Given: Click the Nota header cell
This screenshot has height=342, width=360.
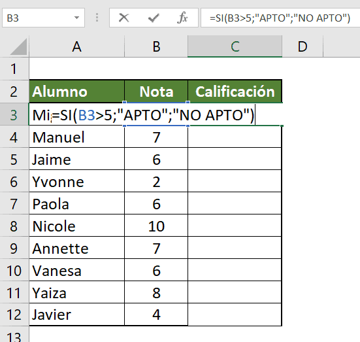Looking at the screenshot, I should [x=156, y=92].
